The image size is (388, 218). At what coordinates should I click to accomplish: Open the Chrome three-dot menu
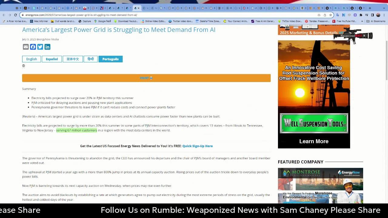click(384, 15)
